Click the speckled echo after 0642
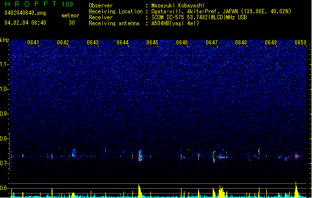The height and width of the screenshot is (198, 312). coord(74,153)
